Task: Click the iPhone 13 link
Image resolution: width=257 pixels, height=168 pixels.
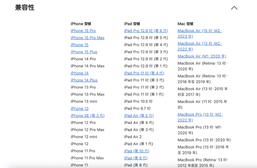Action: [79, 109]
